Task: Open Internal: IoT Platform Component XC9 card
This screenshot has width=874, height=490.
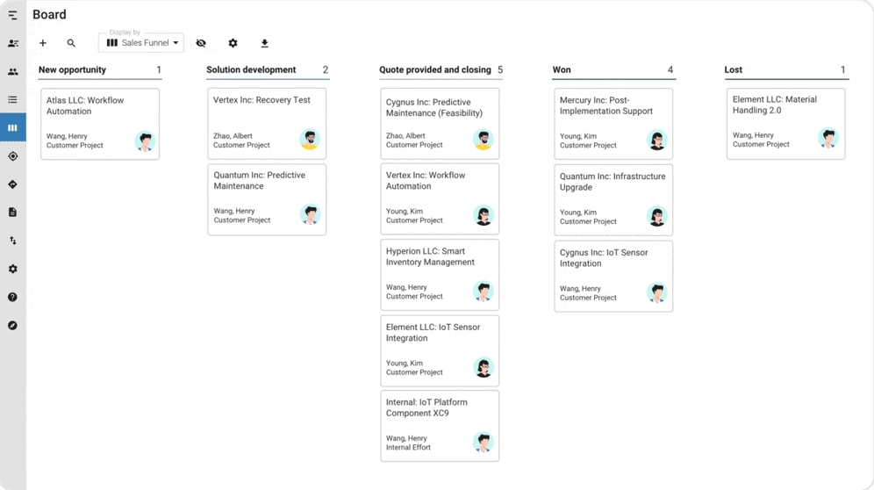Action: [x=440, y=426]
